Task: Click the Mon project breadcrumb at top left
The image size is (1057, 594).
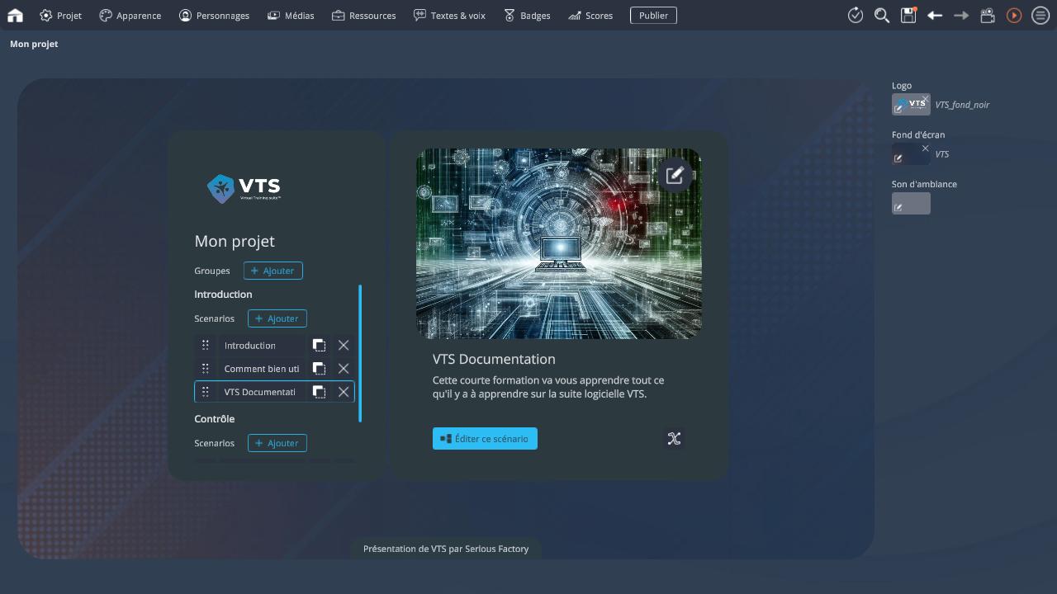Action: click(34, 44)
